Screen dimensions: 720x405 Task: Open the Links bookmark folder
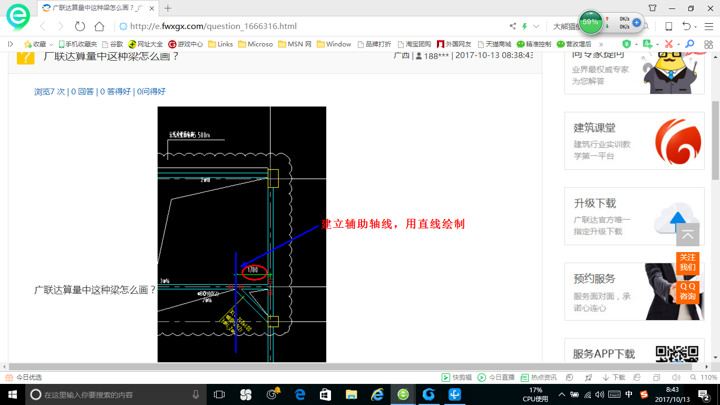[x=220, y=44]
